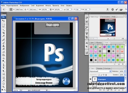Click the horizontal scale W input field
Image resolution: width=128 pixels, height=93 pixels.
point(45,9)
